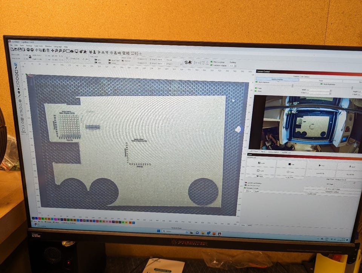362x273 pixels.
Task: Open the File menu
Action: [11, 45]
